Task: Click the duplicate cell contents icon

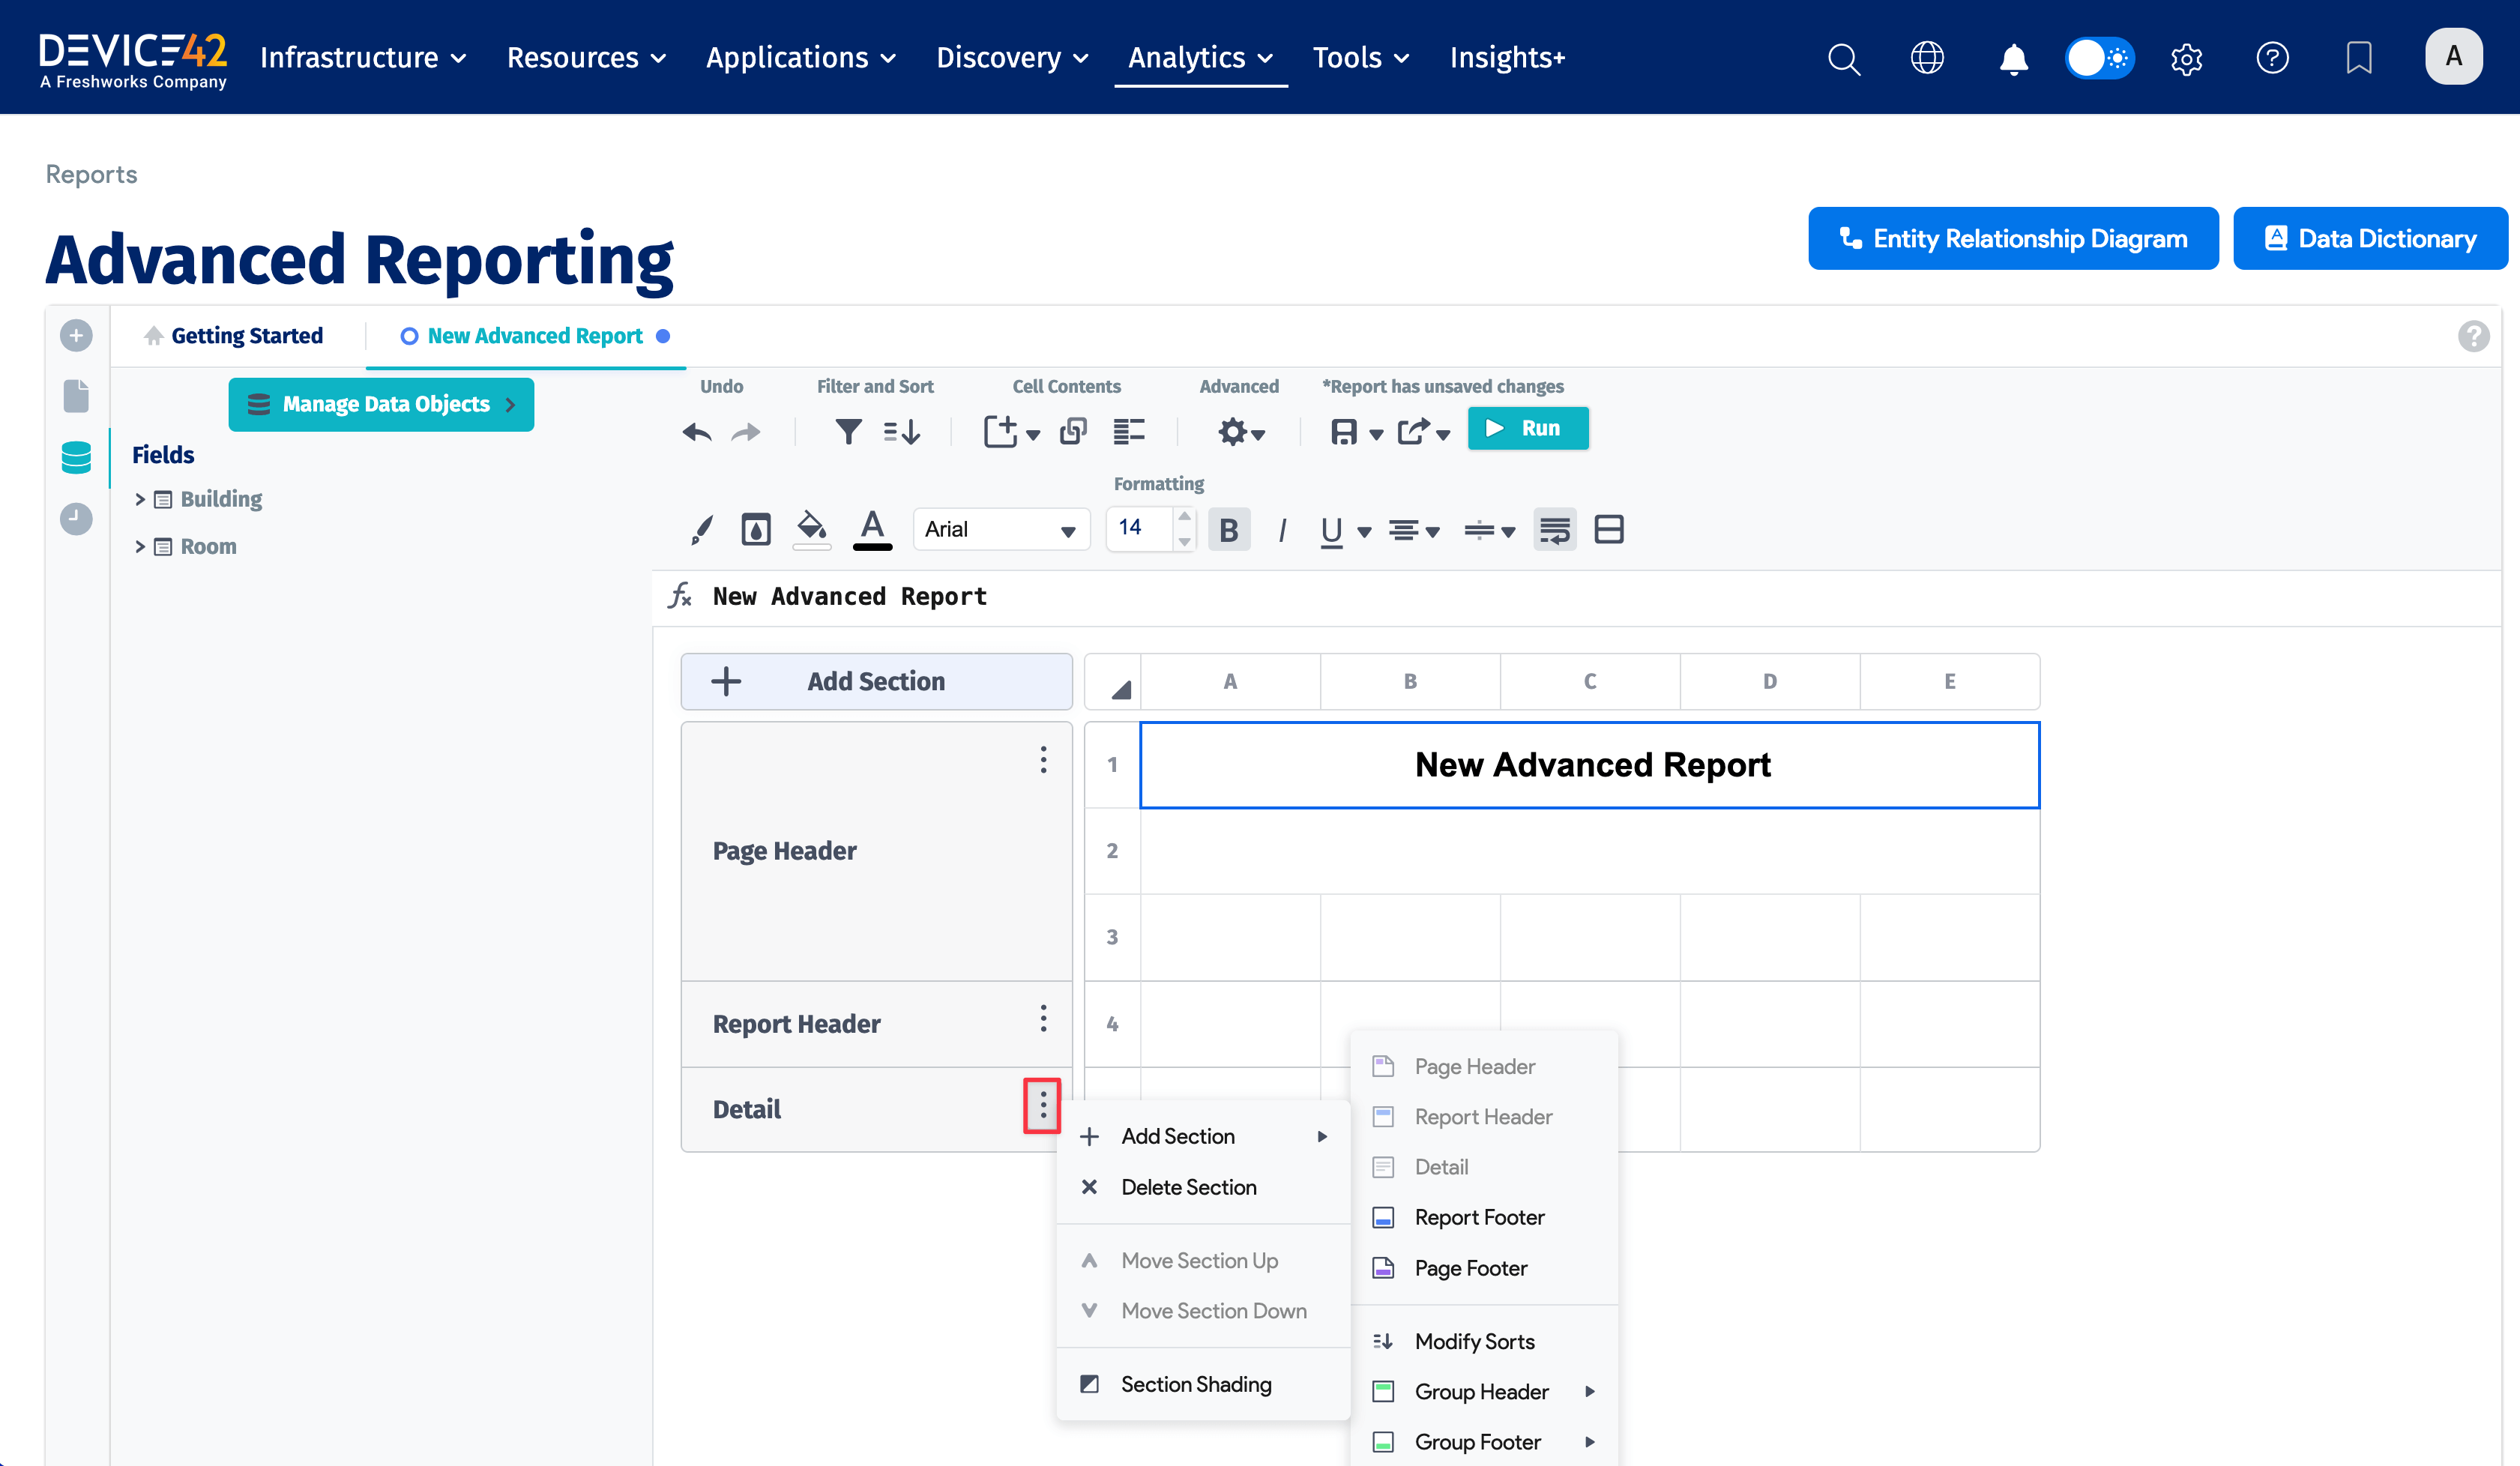Action: (x=1073, y=431)
